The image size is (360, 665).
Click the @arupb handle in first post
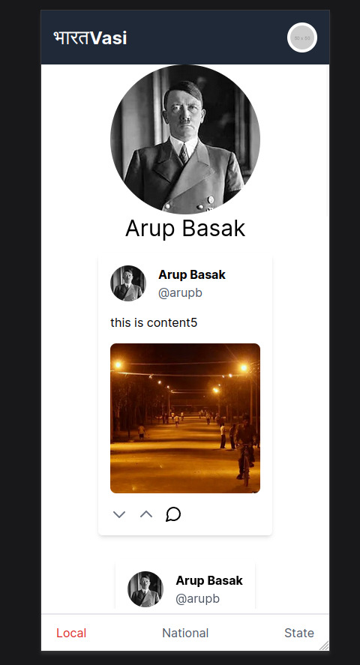click(x=180, y=292)
